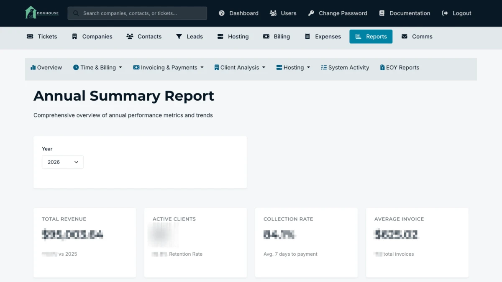The height and width of the screenshot is (282, 502).
Task: Click the Contacts people icon
Action: pyautogui.click(x=130, y=36)
